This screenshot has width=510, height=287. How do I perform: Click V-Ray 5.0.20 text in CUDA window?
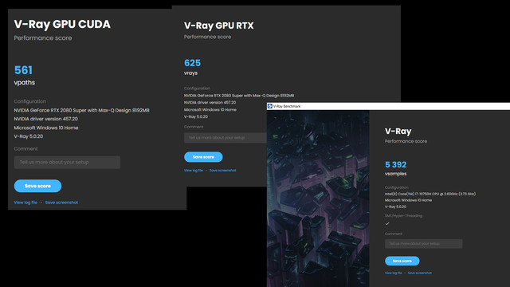tap(29, 136)
